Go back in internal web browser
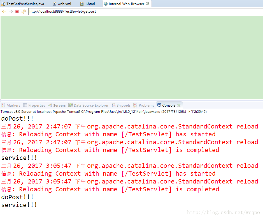 coord(4,12)
